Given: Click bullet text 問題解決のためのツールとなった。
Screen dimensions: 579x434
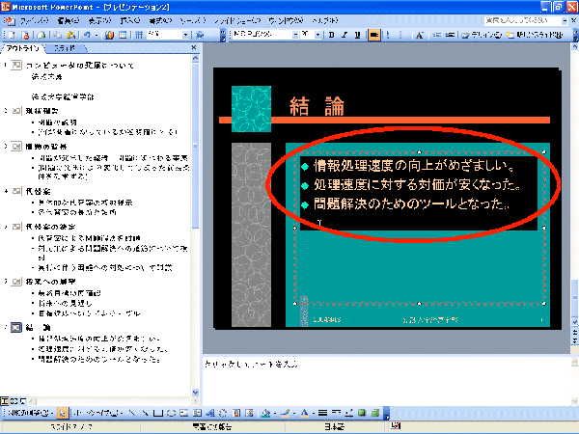Looking at the screenshot, I should pyautogui.click(x=411, y=203).
